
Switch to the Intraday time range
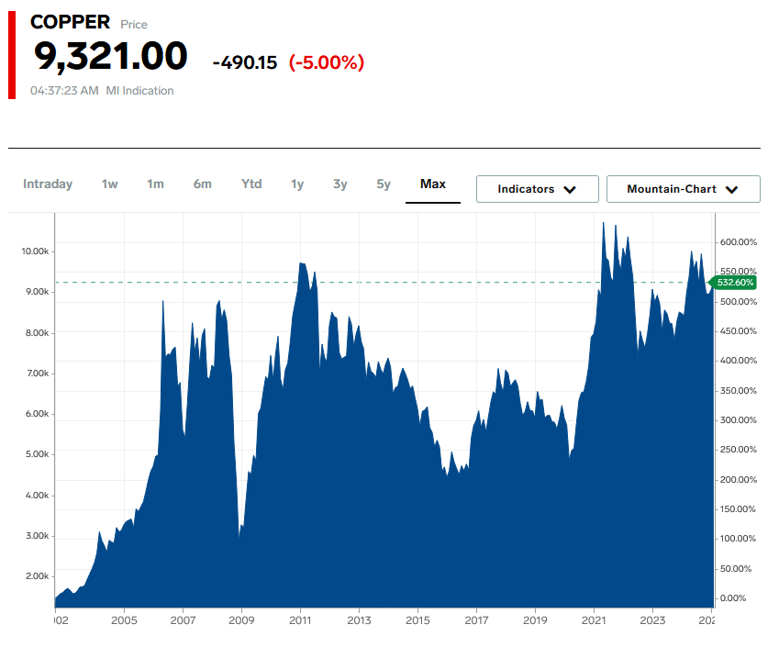(48, 184)
